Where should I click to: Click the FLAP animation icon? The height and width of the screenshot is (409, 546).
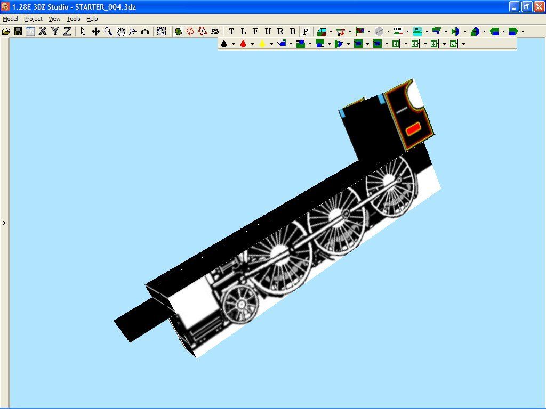[x=398, y=31]
